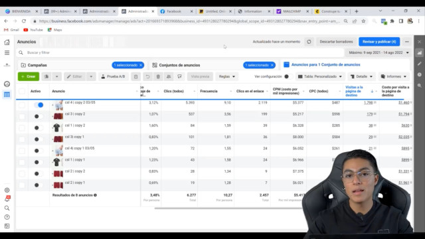The height and width of the screenshot is (239, 425).
Task: Open the Informes reports dropdown
Action: [394, 77]
